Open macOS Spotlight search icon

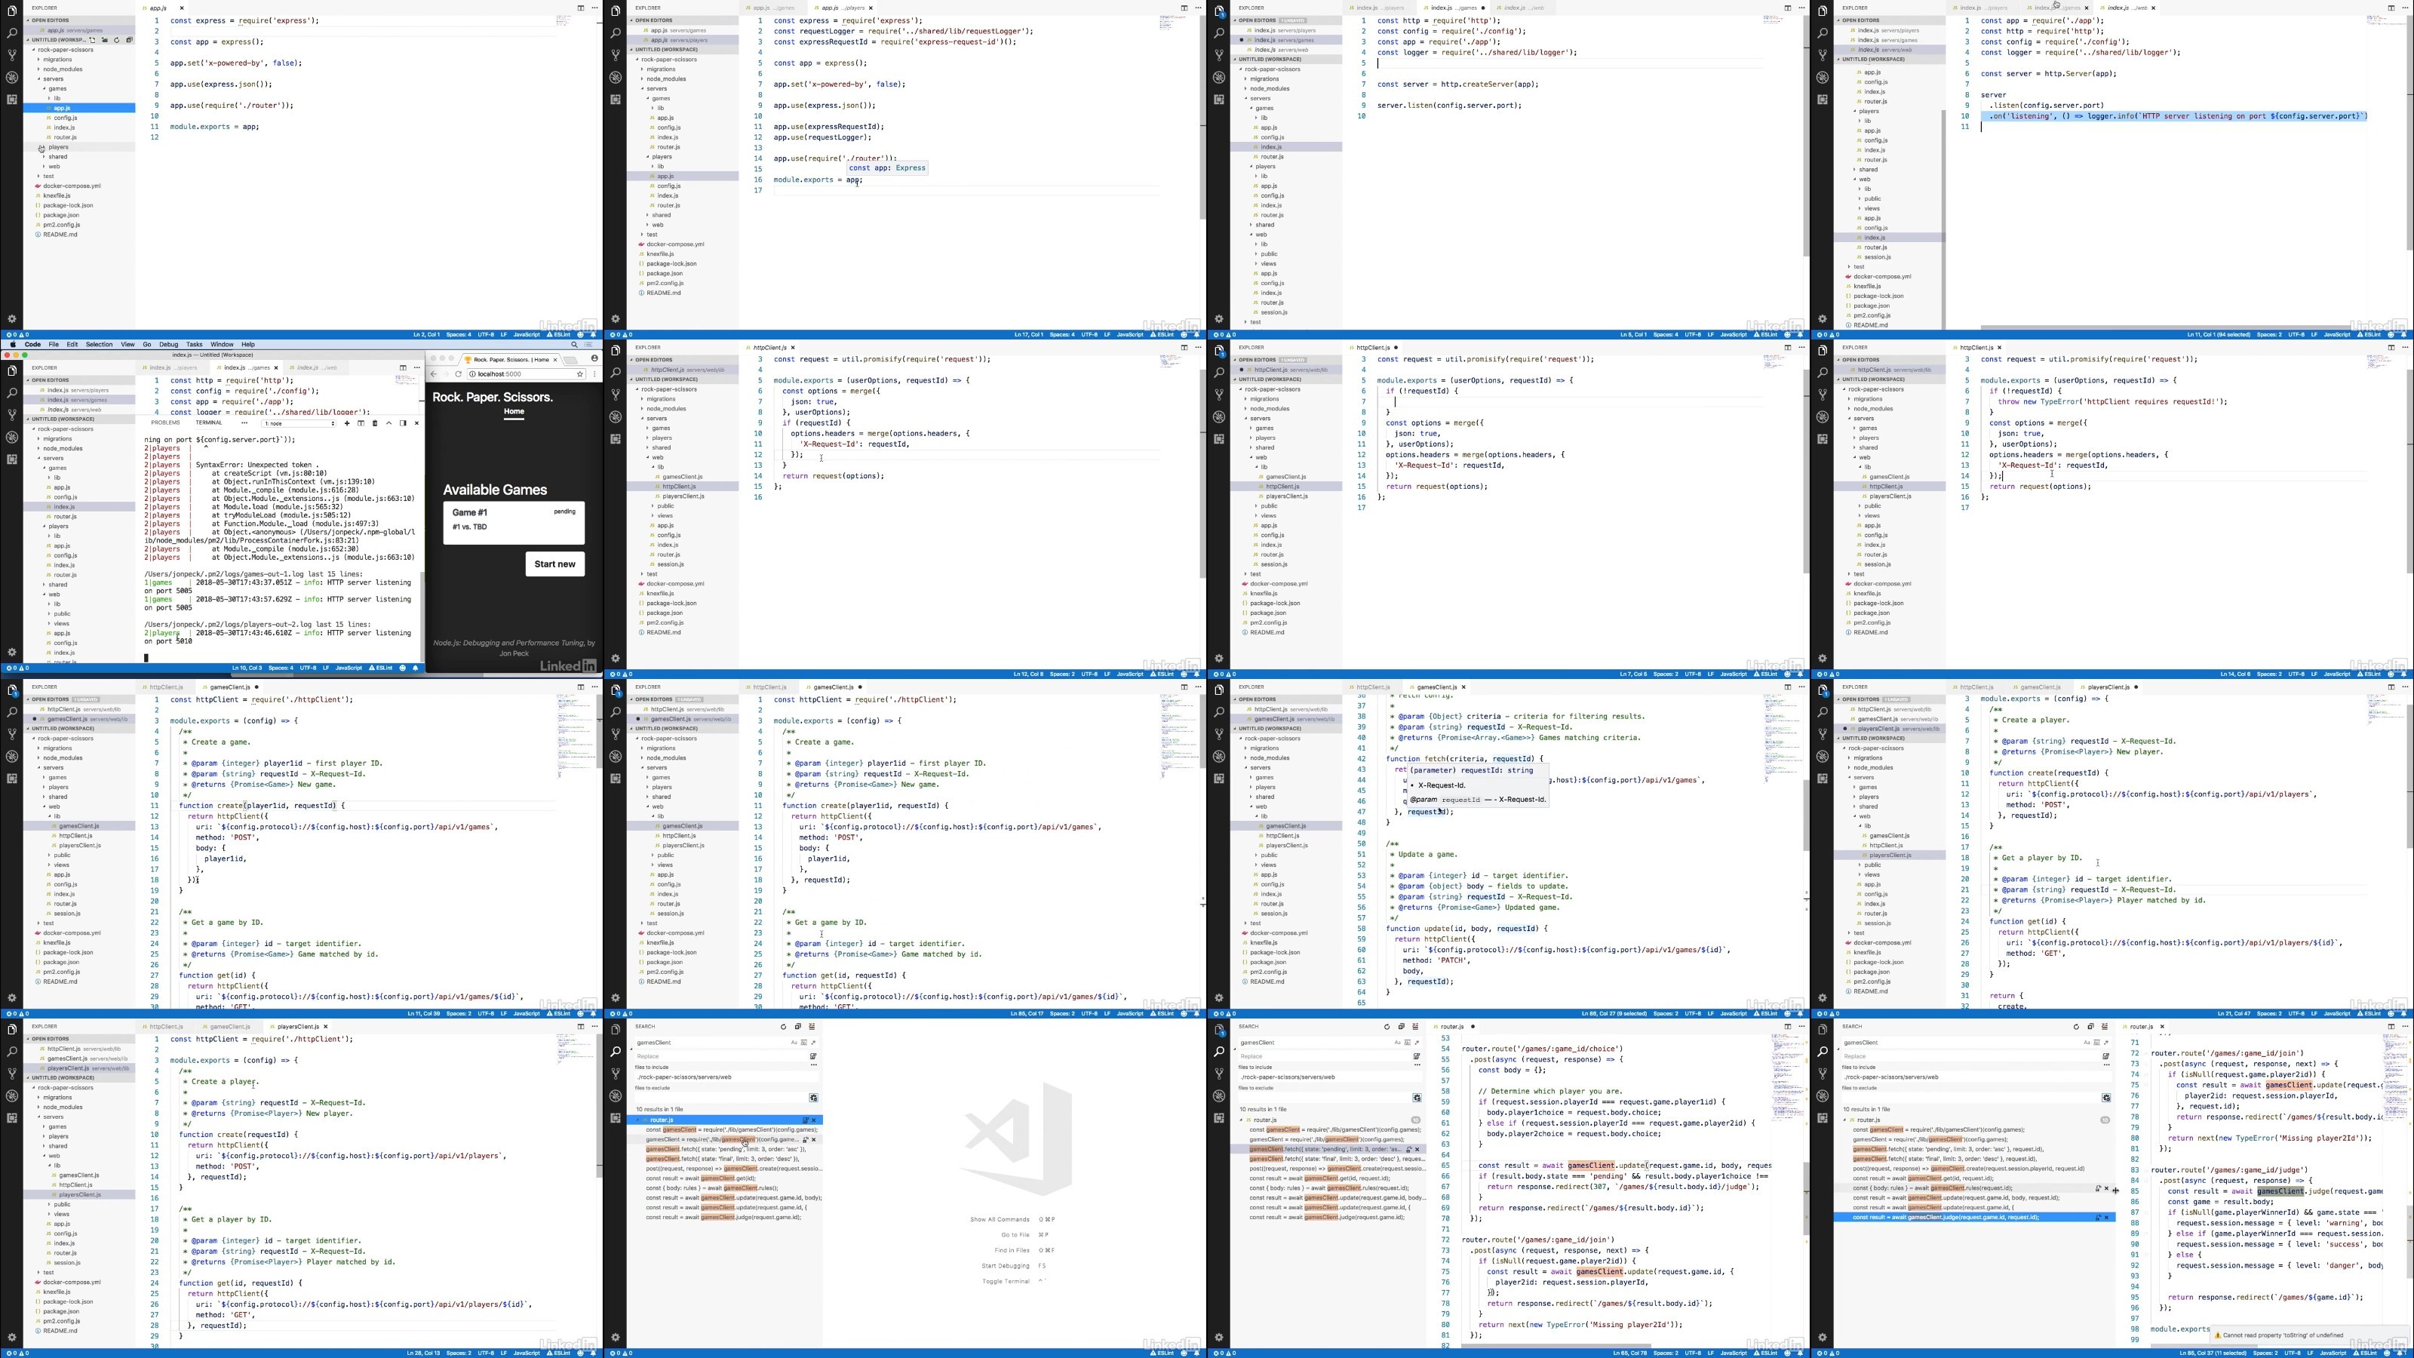point(576,344)
